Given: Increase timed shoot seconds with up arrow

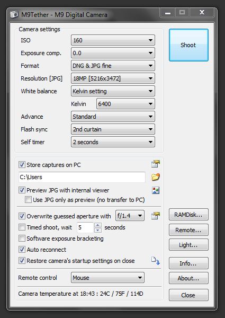Looking at the screenshot, I should pos(98,225).
